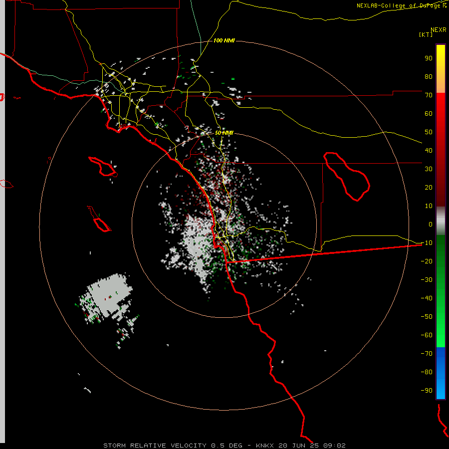Click the -60 value on the velocity scale
The height and width of the screenshot is (449, 449).
pos(427,335)
